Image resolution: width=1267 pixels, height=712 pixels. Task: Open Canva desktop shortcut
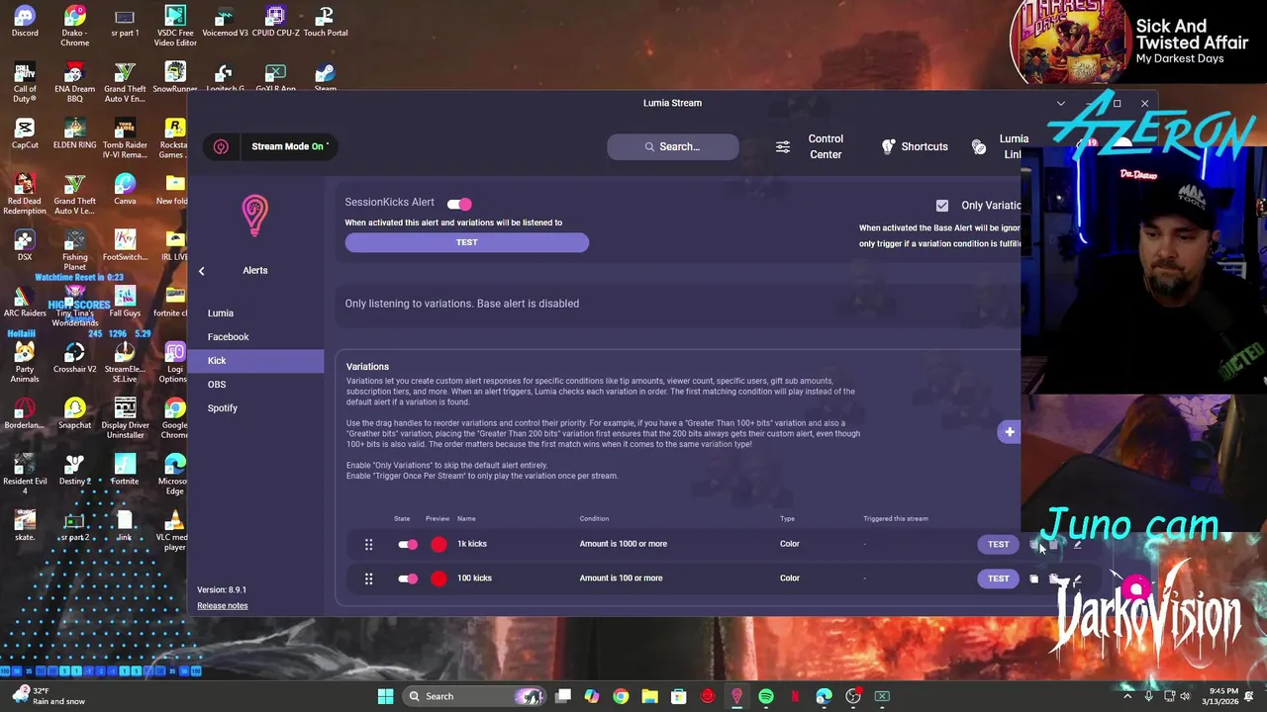tap(125, 190)
